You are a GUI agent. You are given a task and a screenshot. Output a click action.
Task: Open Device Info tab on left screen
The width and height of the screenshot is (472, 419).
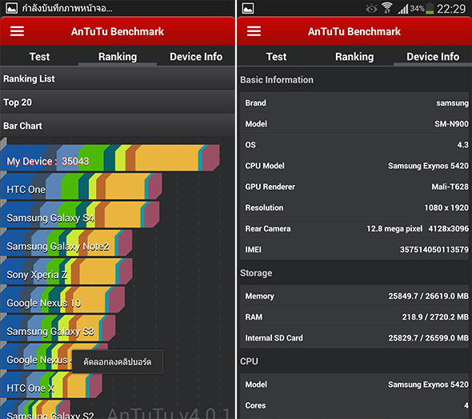point(196,56)
